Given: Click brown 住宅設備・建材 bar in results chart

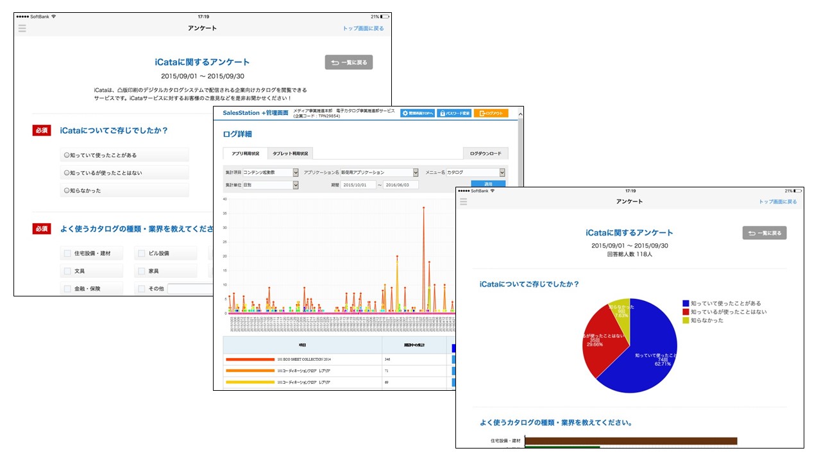Looking at the screenshot, I should click(x=631, y=440).
